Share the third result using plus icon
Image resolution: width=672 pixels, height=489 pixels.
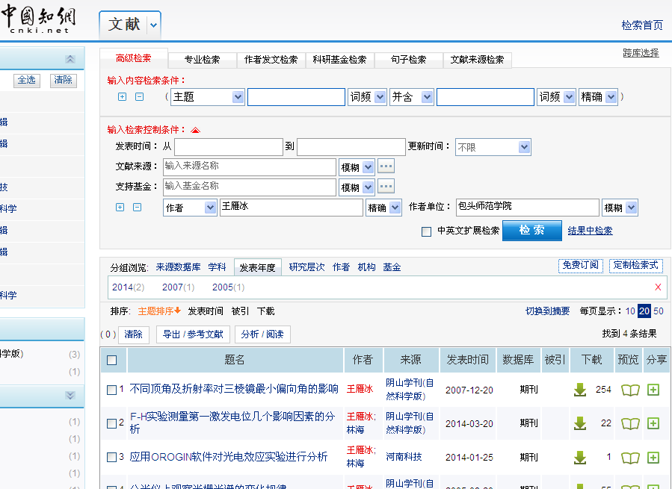click(653, 457)
